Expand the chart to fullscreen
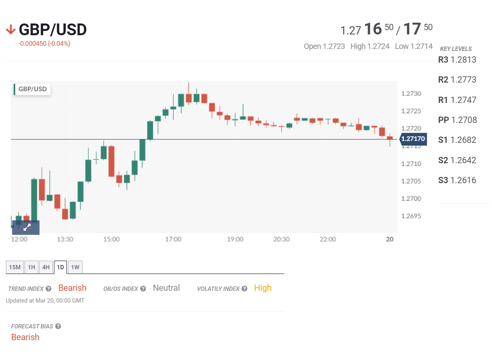 (x=26, y=227)
